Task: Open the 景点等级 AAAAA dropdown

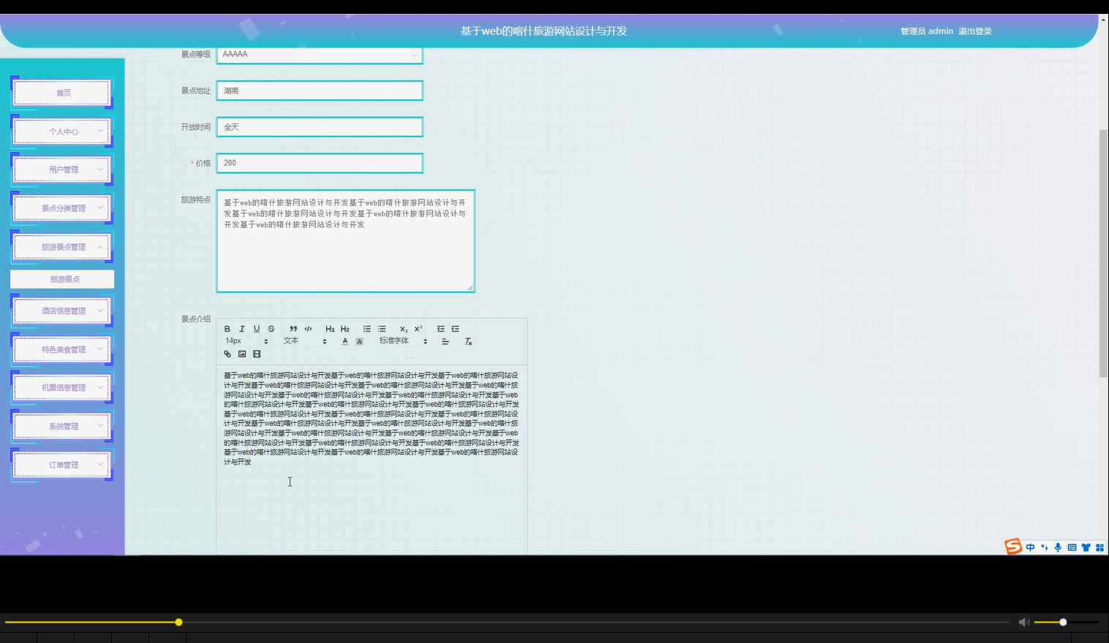Action: (320, 54)
